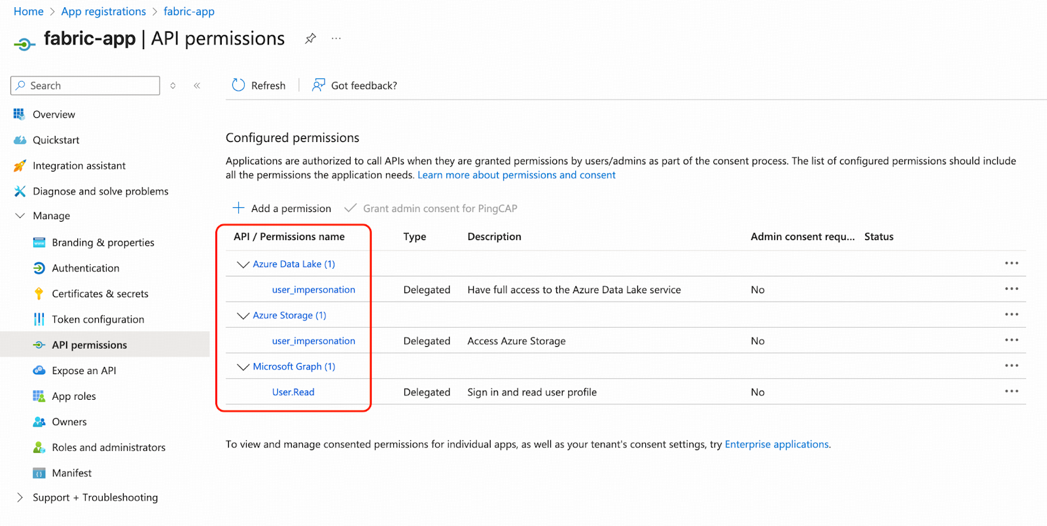Image resolution: width=1047 pixels, height=526 pixels.
Task: Click the User.Read permission link
Action: (293, 392)
